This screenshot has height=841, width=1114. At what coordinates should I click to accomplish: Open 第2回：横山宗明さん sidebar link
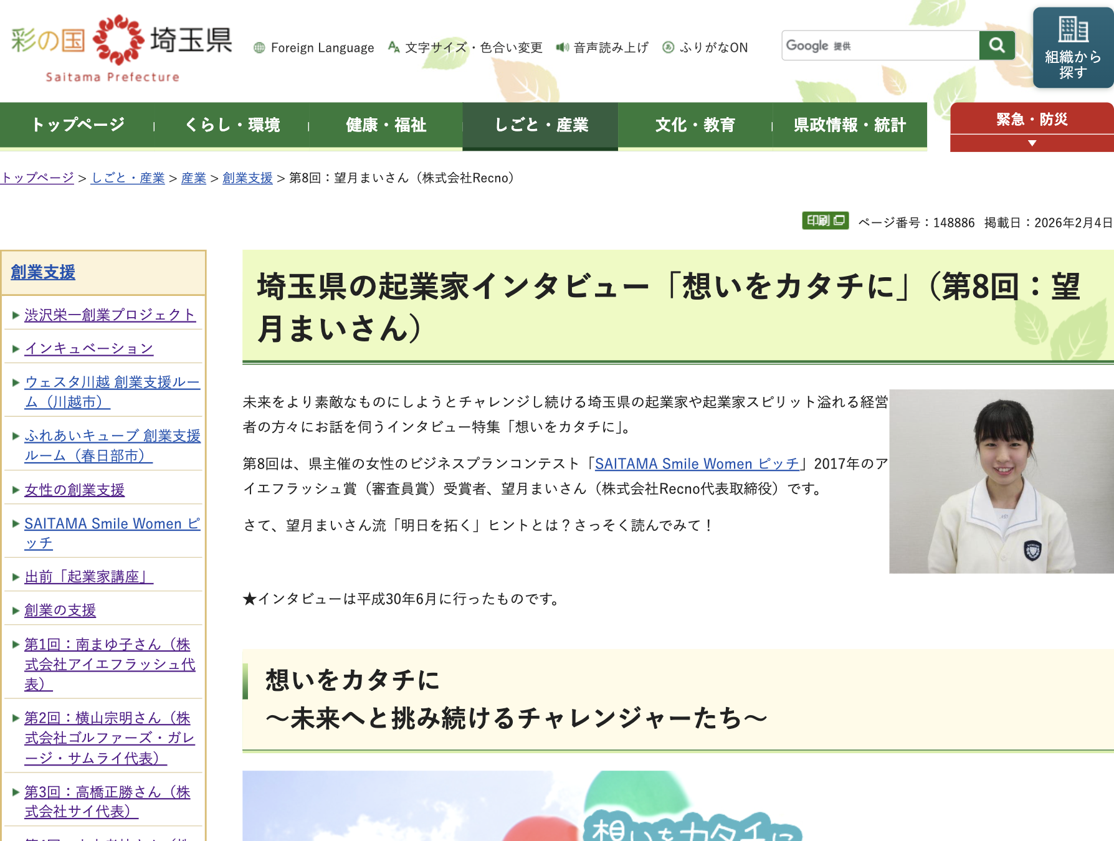(x=110, y=738)
